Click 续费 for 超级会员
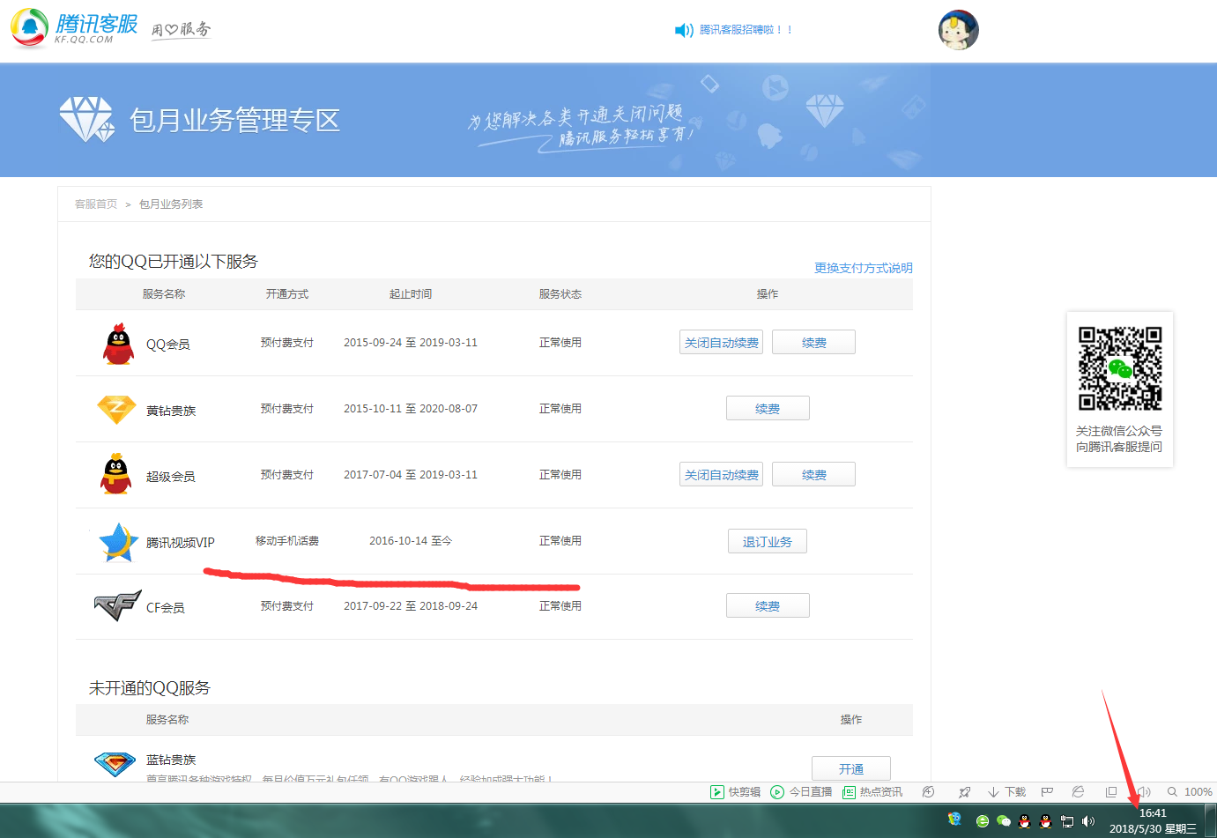 [x=813, y=474]
